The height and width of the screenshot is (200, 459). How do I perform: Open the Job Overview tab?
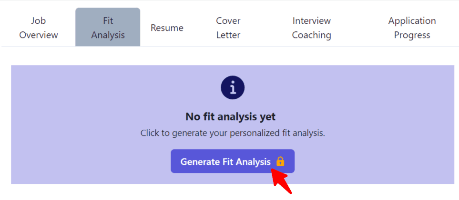(39, 28)
